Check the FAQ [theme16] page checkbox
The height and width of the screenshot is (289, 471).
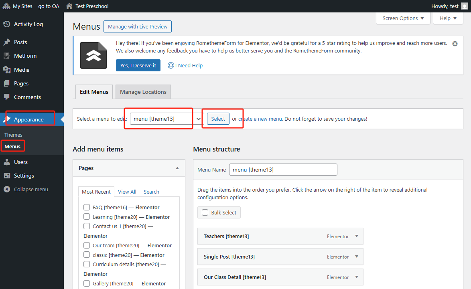tap(86, 207)
